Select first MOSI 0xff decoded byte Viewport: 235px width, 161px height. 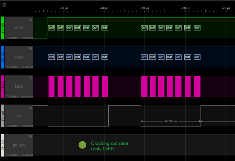pyautogui.click(x=51, y=28)
